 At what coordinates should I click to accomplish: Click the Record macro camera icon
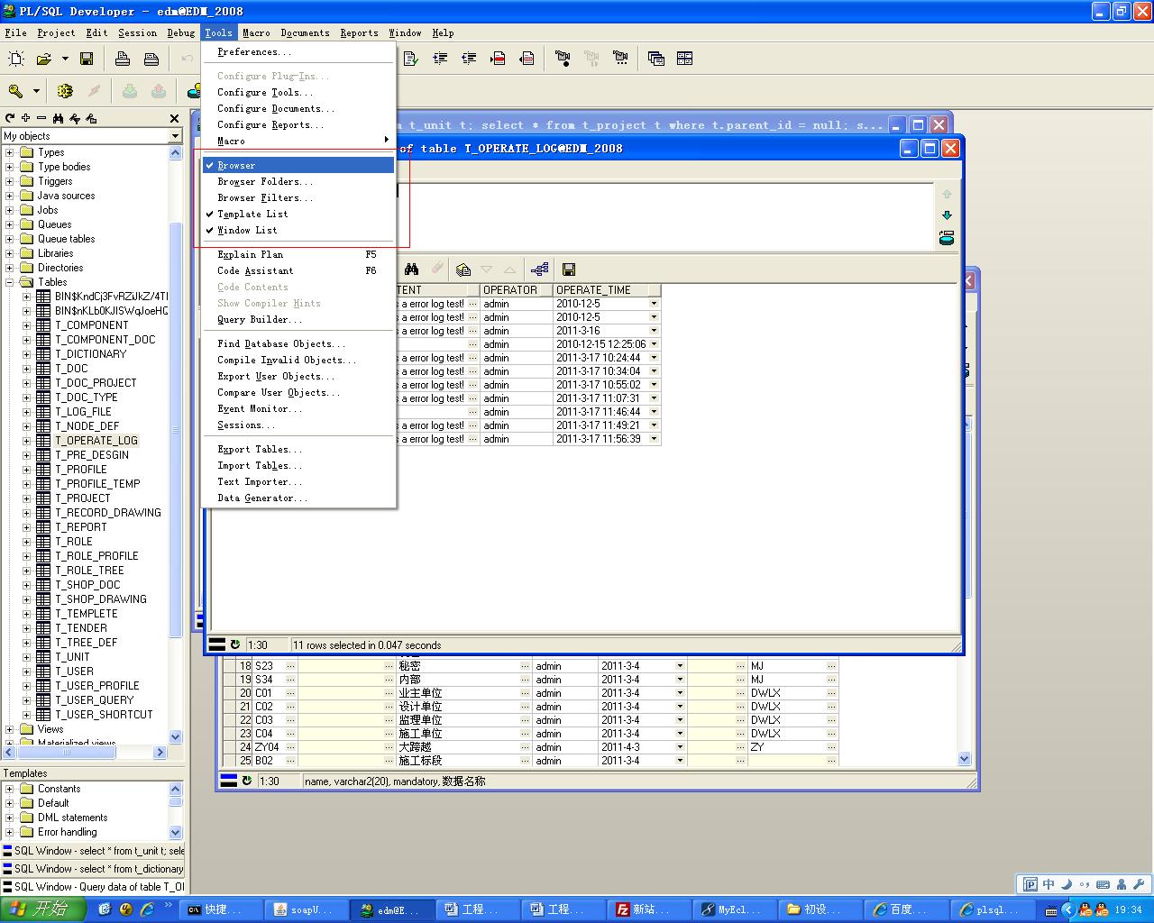[563, 59]
